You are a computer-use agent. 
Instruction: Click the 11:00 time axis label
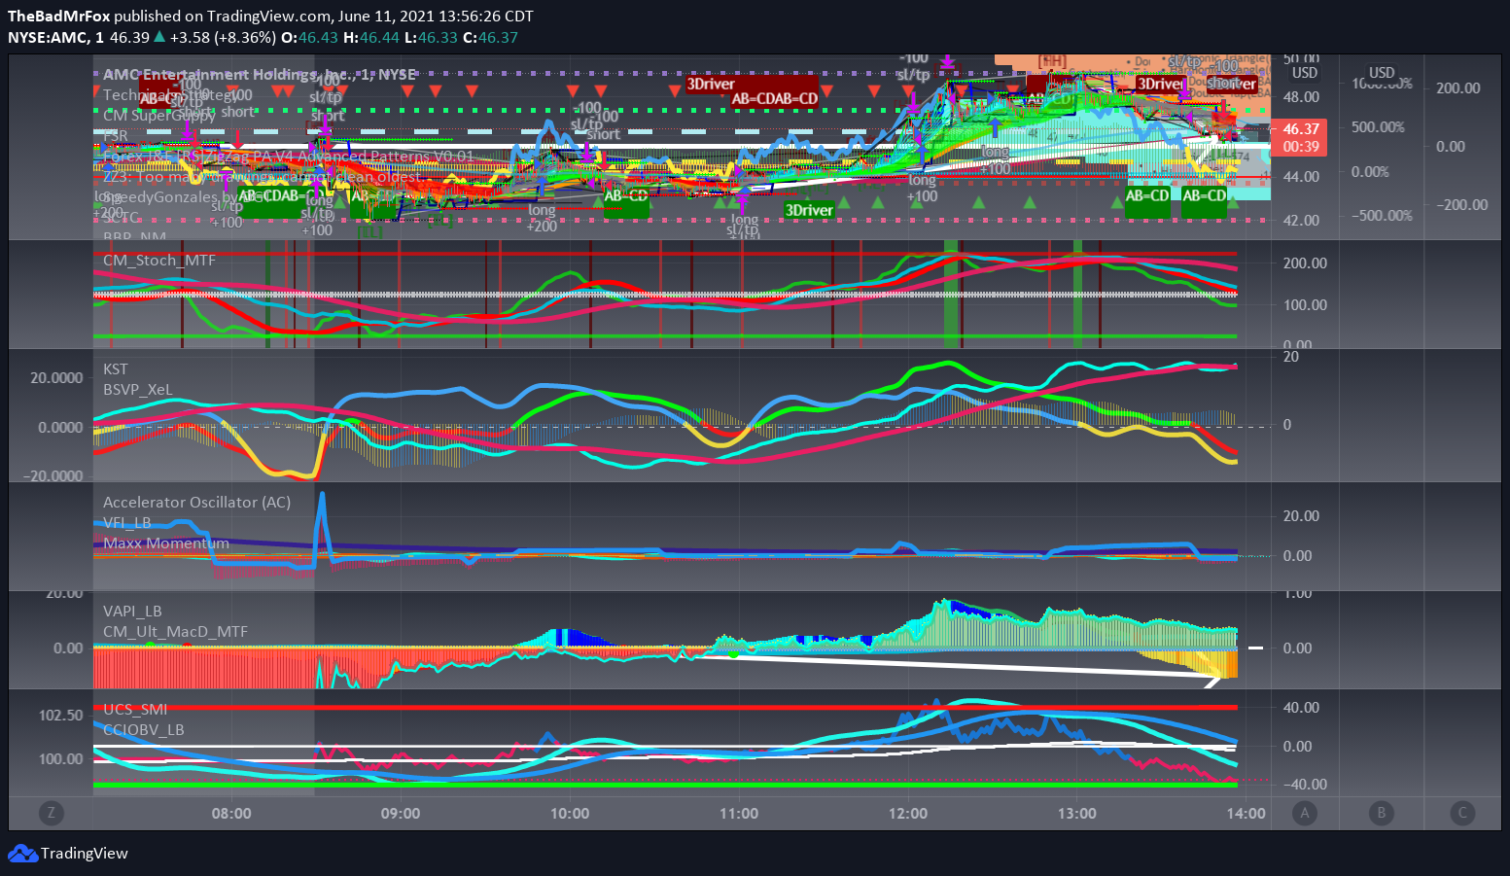(x=739, y=813)
